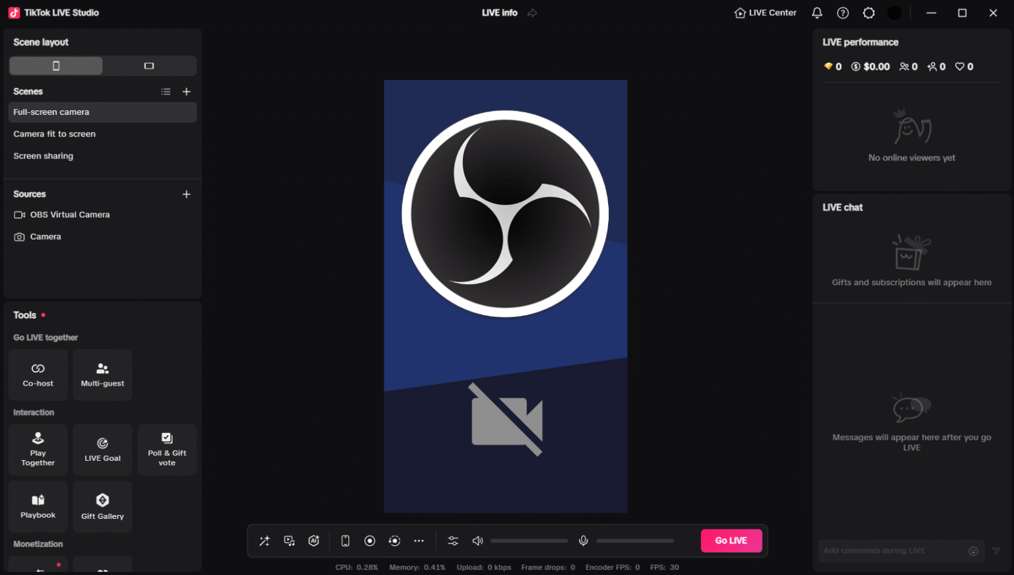
Task: Mute the speaker audio icon
Action: point(477,540)
